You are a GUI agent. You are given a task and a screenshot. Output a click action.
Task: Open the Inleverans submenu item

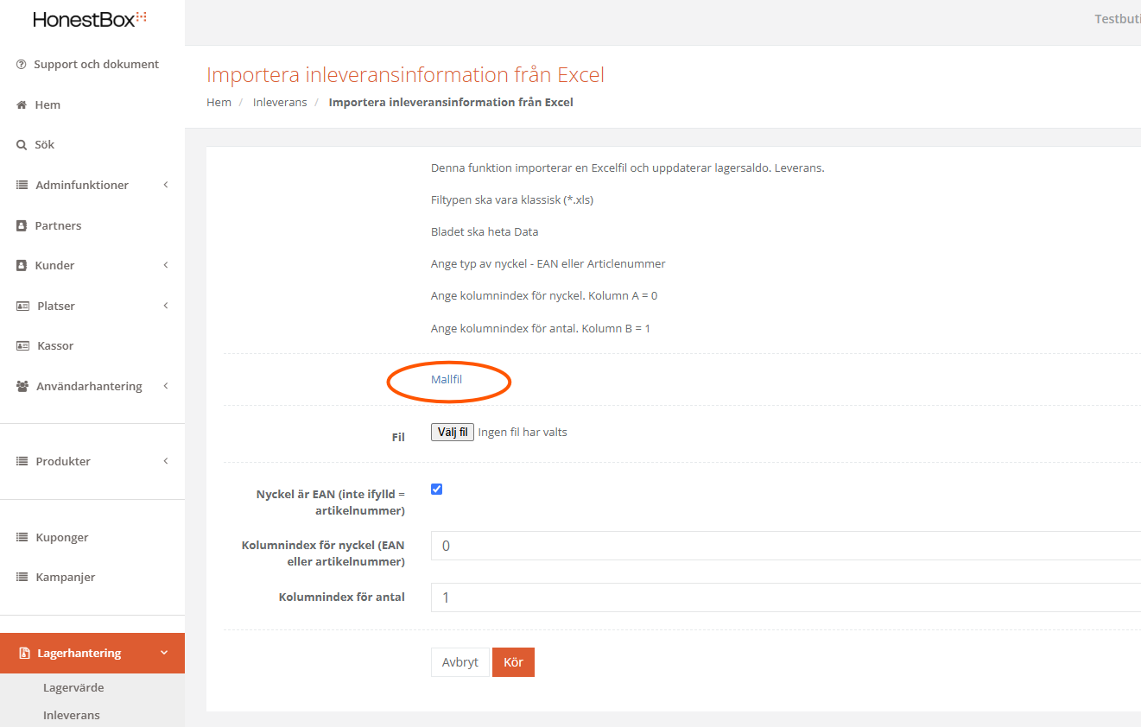click(72, 715)
